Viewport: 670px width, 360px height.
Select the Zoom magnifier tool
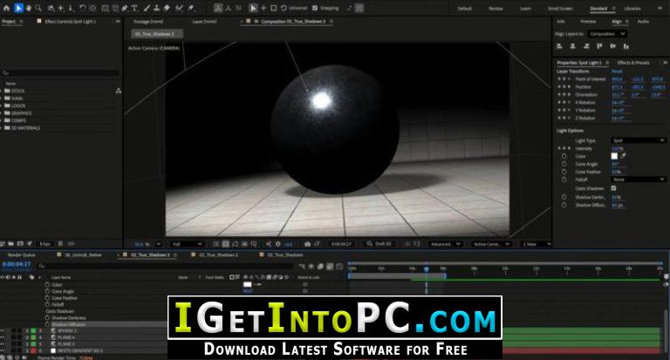38,8
